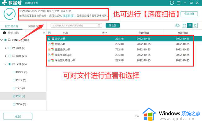
Task: Toggle the 文件 (25) checkbox
Action: [10, 64]
